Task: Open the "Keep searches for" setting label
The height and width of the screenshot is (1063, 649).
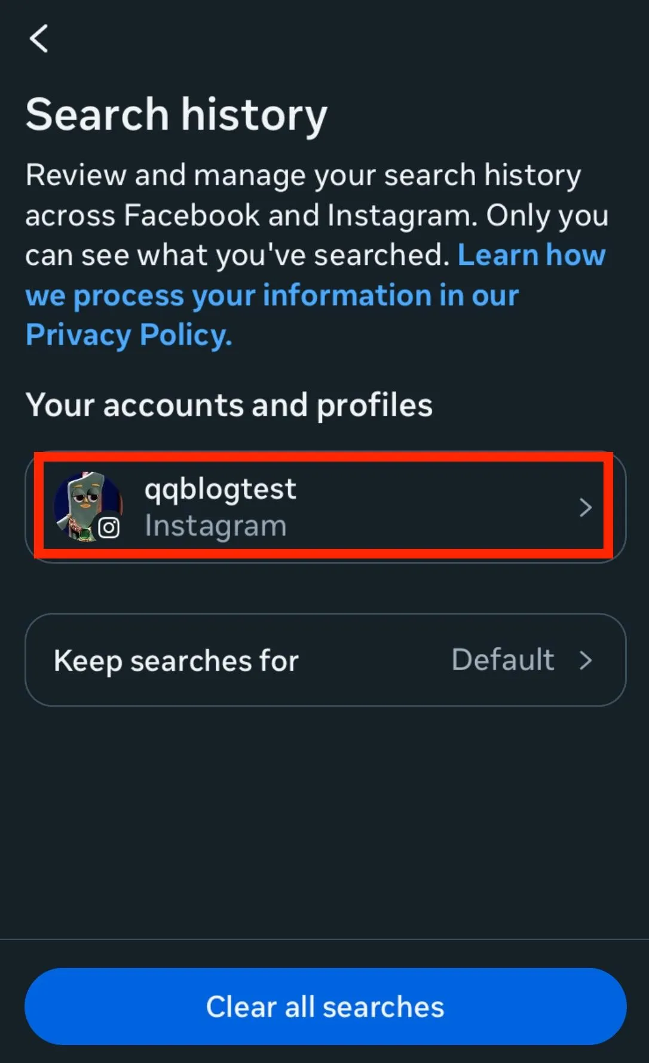Action: 176,661
